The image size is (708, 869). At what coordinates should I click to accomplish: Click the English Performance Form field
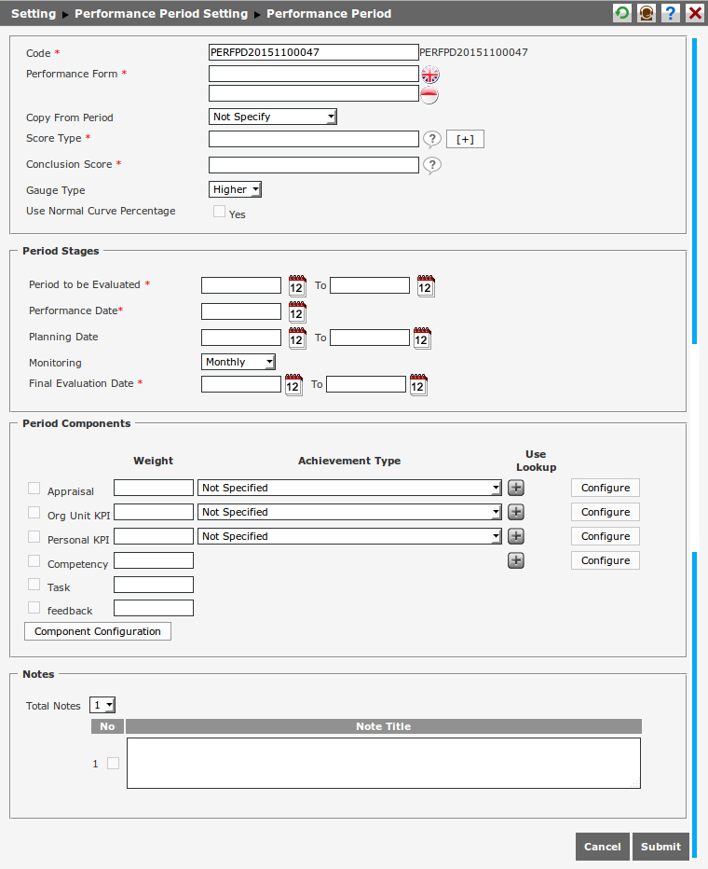[x=313, y=74]
